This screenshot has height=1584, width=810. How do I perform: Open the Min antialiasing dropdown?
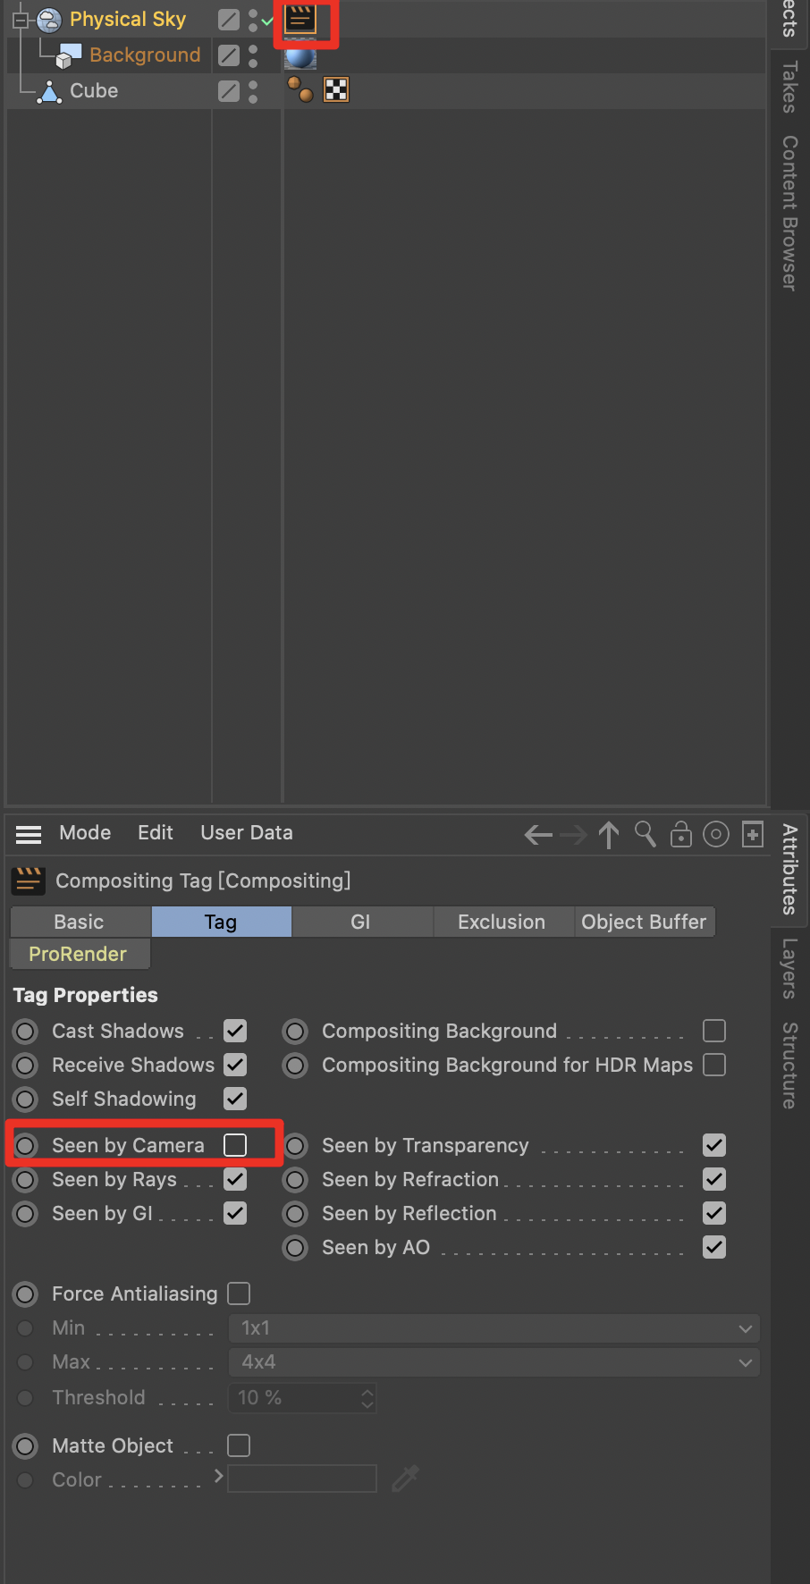point(494,1328)
